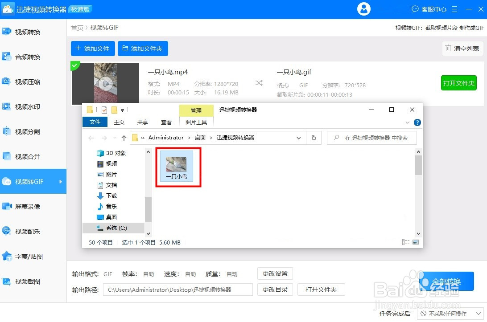Viewport: 487px width, 322px height.
Task: Select 视频转GIF in the sidebar
Action: (33, 181)
